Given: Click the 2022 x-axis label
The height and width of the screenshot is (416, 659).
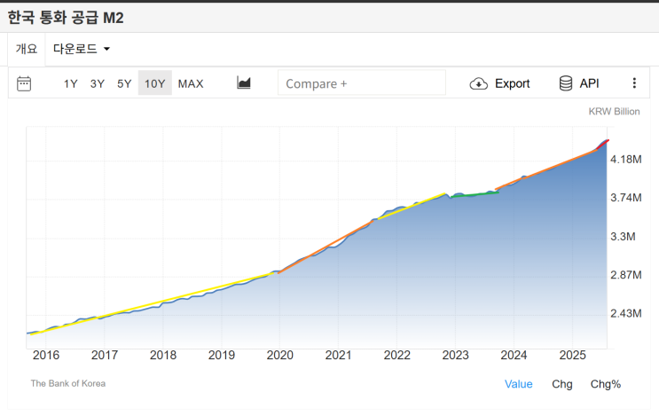Looking at the screenshot, I should 396,356.
